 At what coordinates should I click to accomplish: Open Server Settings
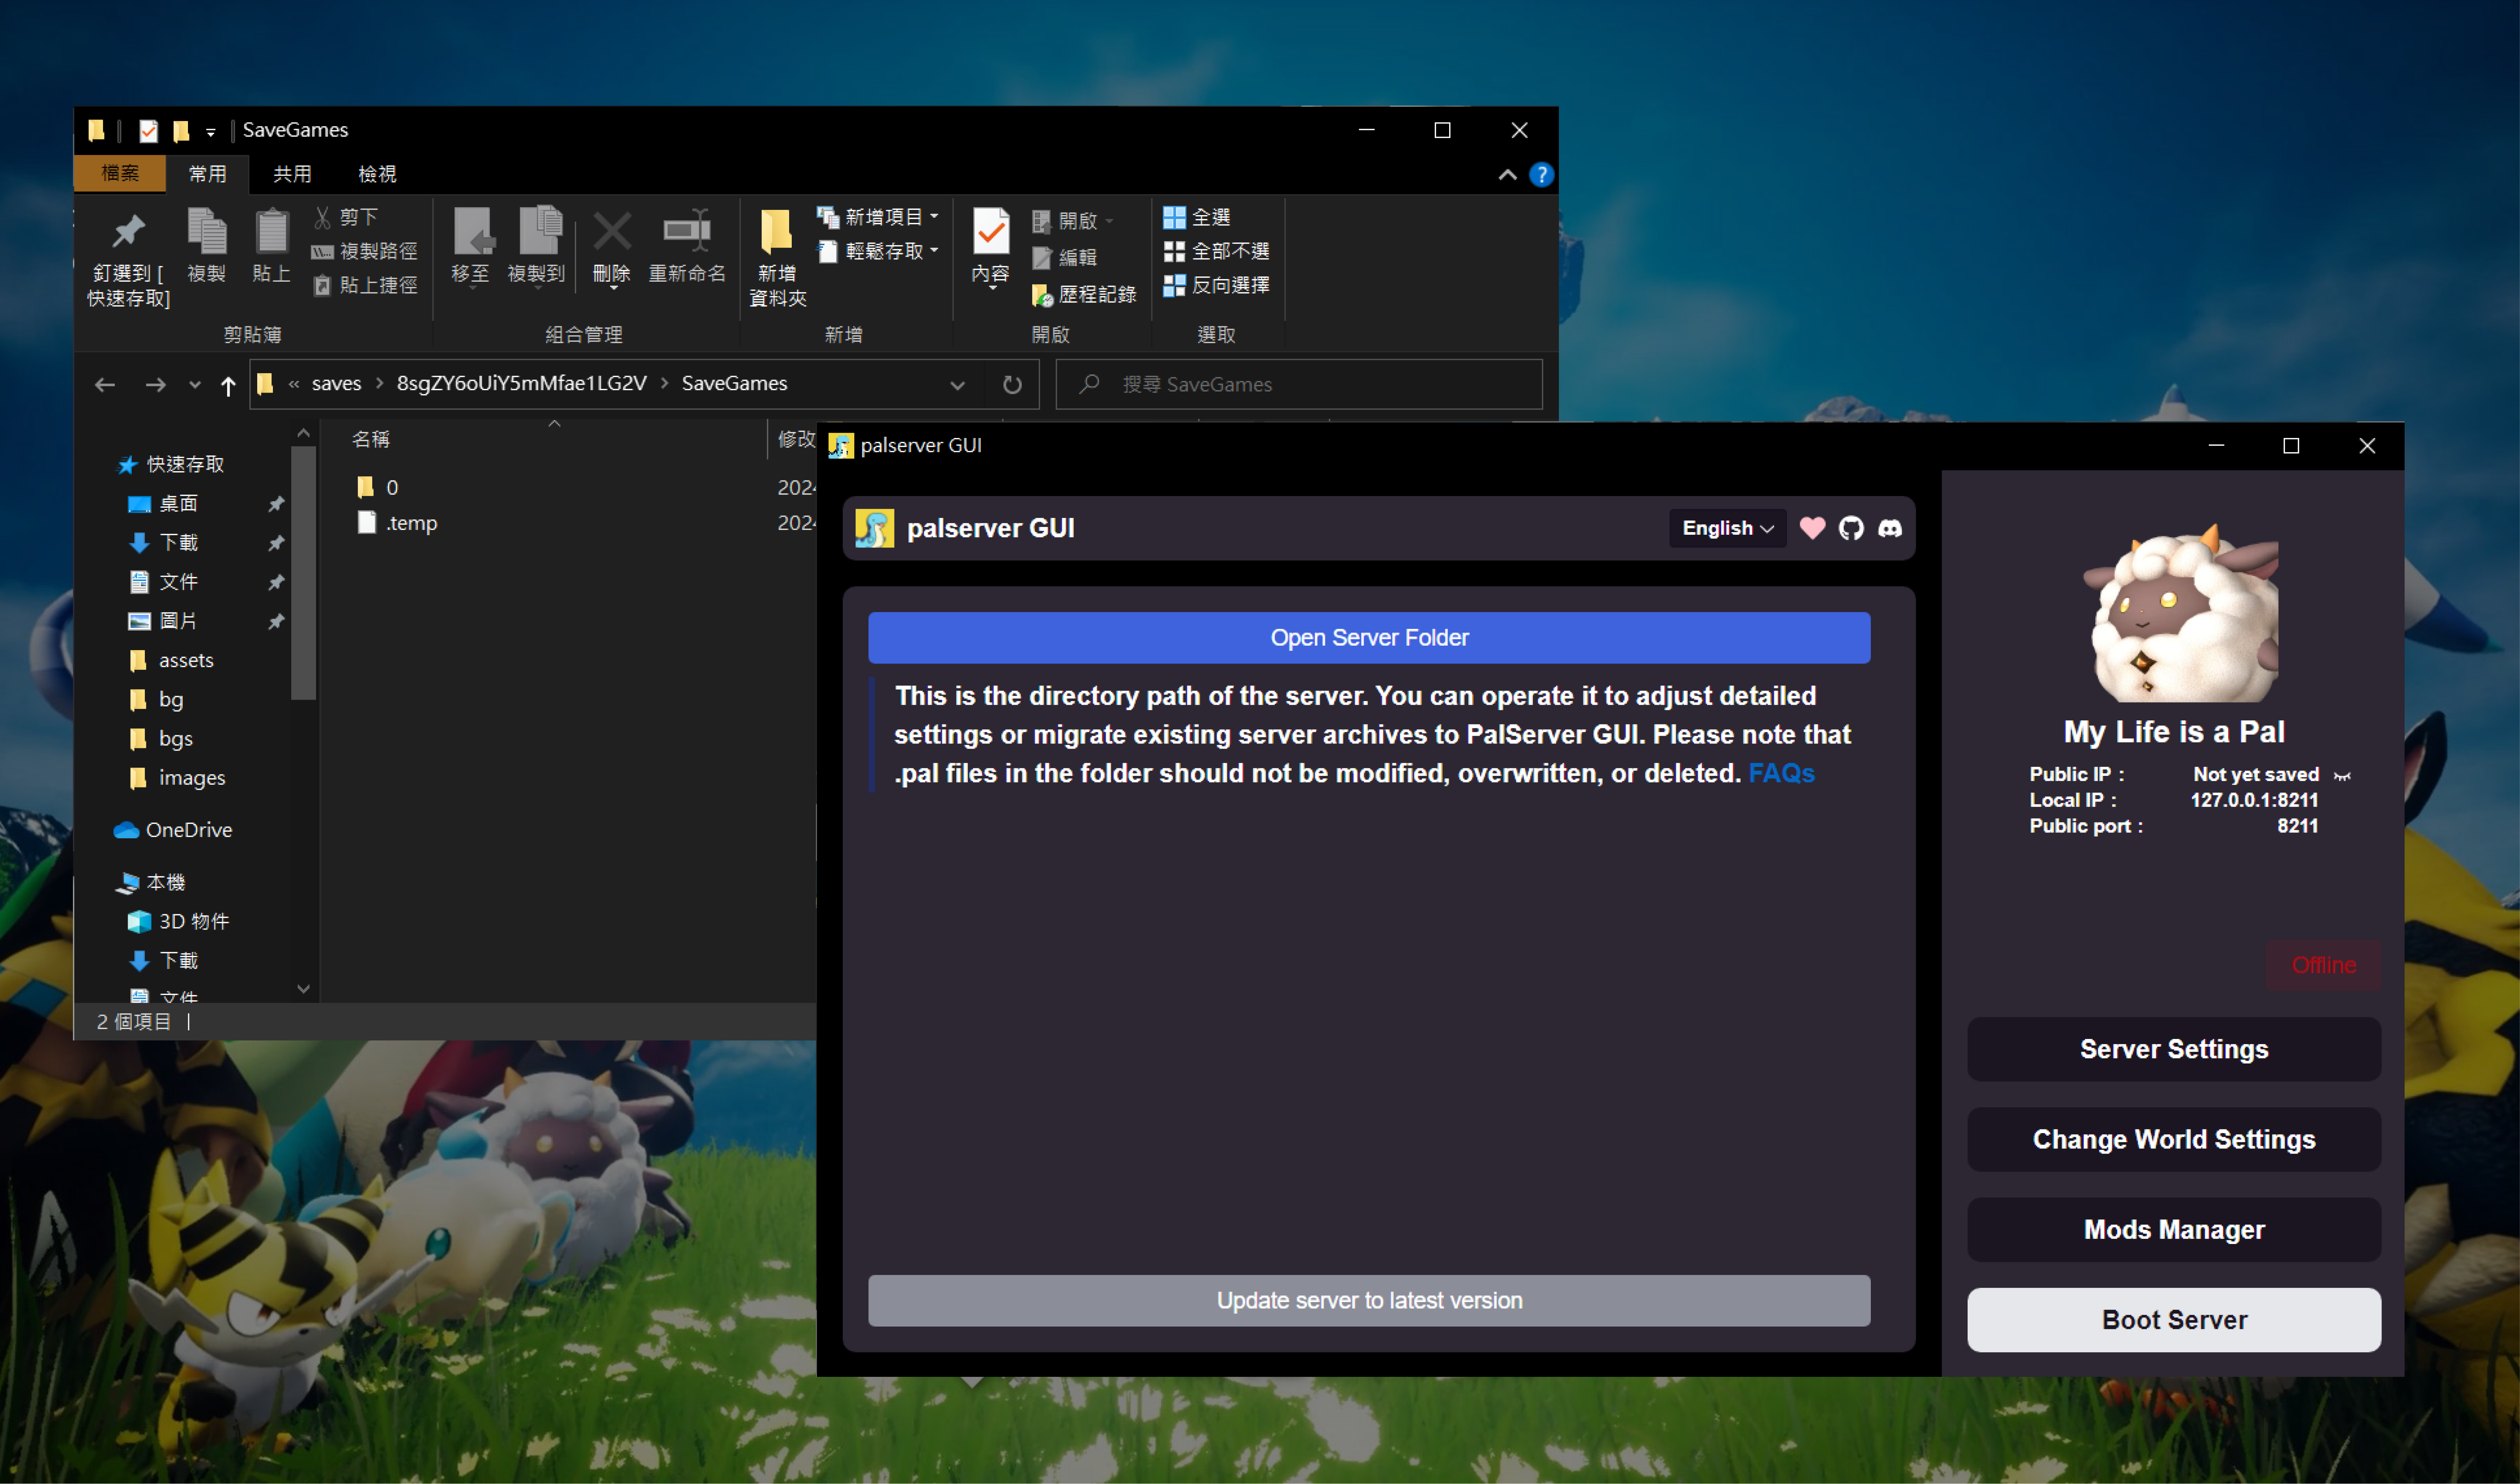(x=2174, y=1049)
